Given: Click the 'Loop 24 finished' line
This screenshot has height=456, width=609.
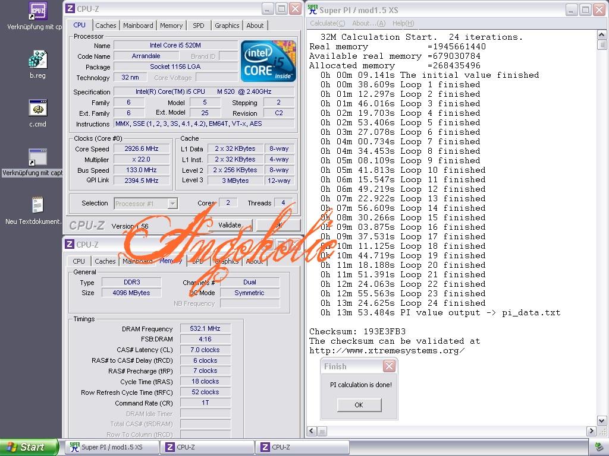Looking at the screenshot, I should point(403,303).
